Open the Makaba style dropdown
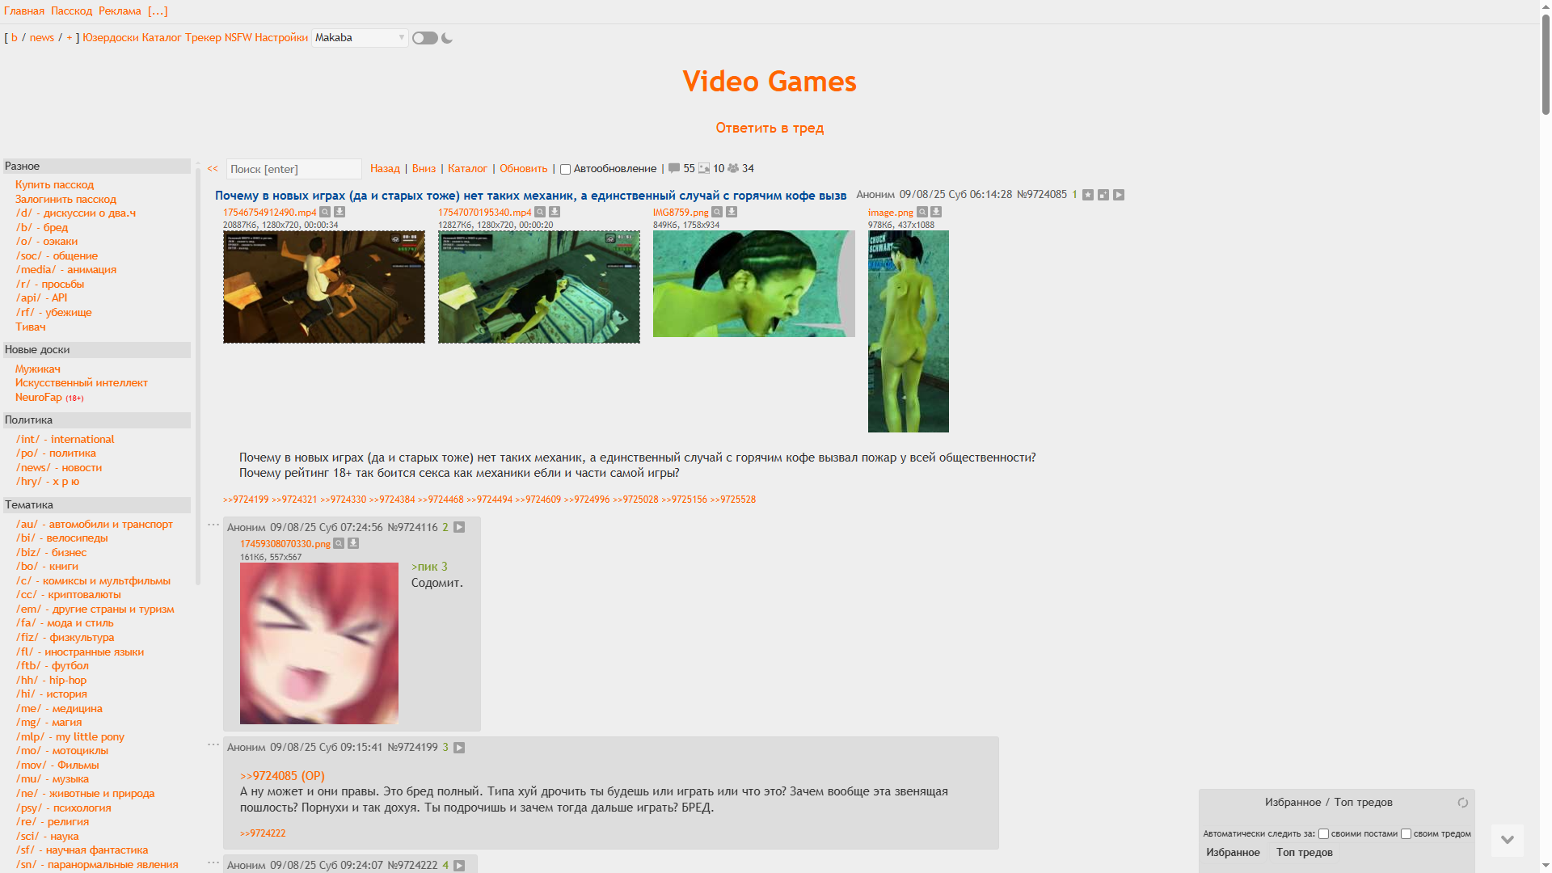The height and width of the screenshot is (873, 1552). coord(360,38)
